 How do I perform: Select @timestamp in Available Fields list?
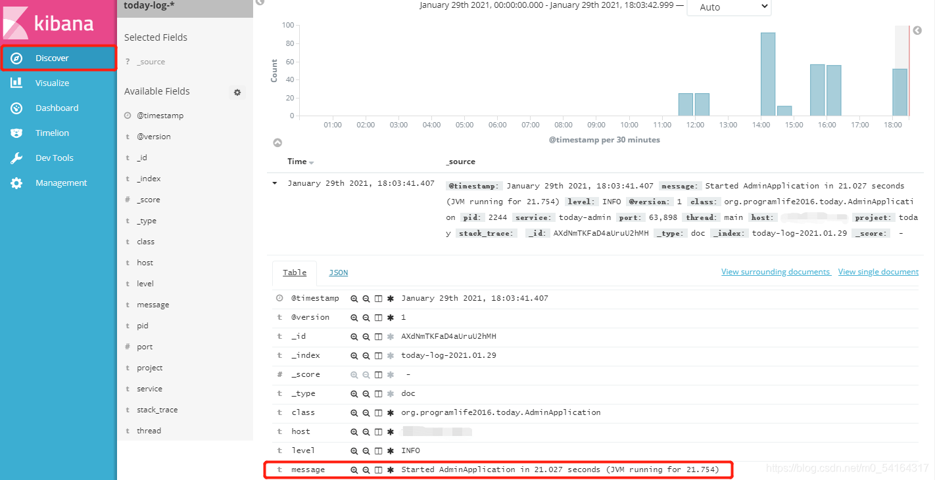point(160,116)
